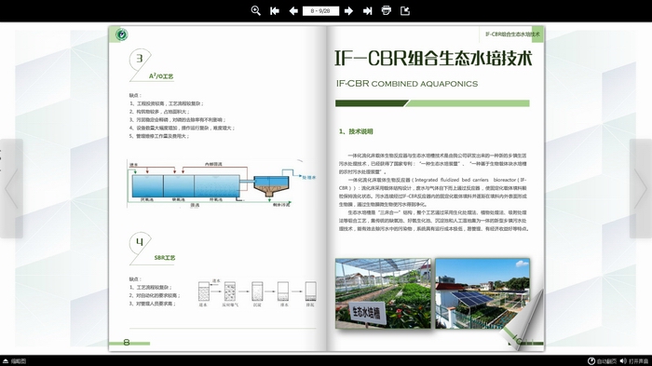The width and height of the screenshot is (652, 366).
Task: Click the print icon
Action: point(387,11)
